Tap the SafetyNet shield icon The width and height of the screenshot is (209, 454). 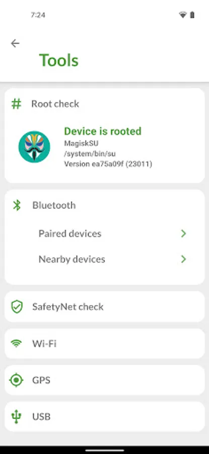tap(17, 307)
